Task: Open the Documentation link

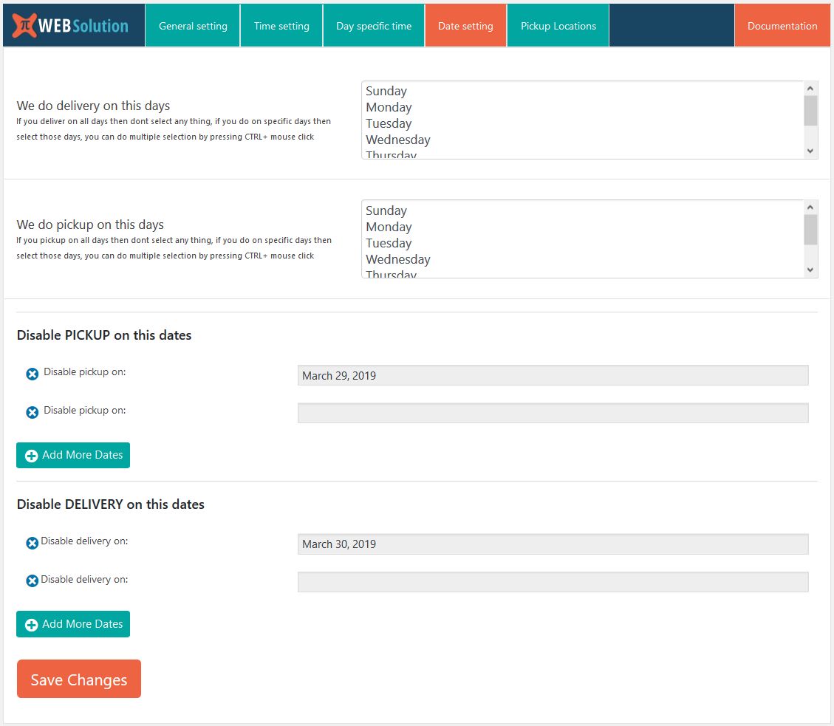Action: click(782, 26)
